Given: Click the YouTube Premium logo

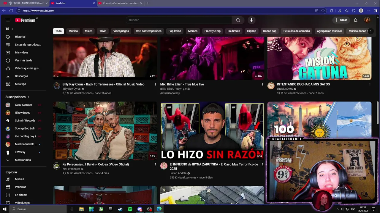Looking at the screenshot, I should (x=25, y=20).
